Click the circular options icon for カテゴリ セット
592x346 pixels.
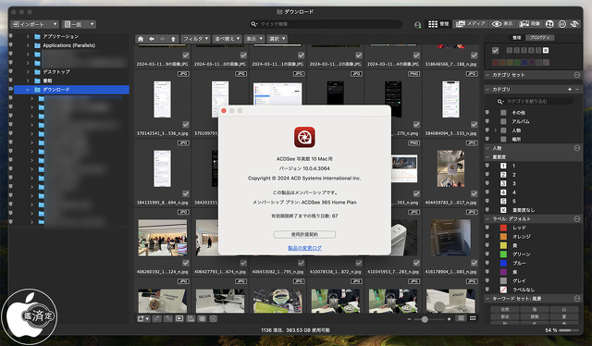pos(577,75)
